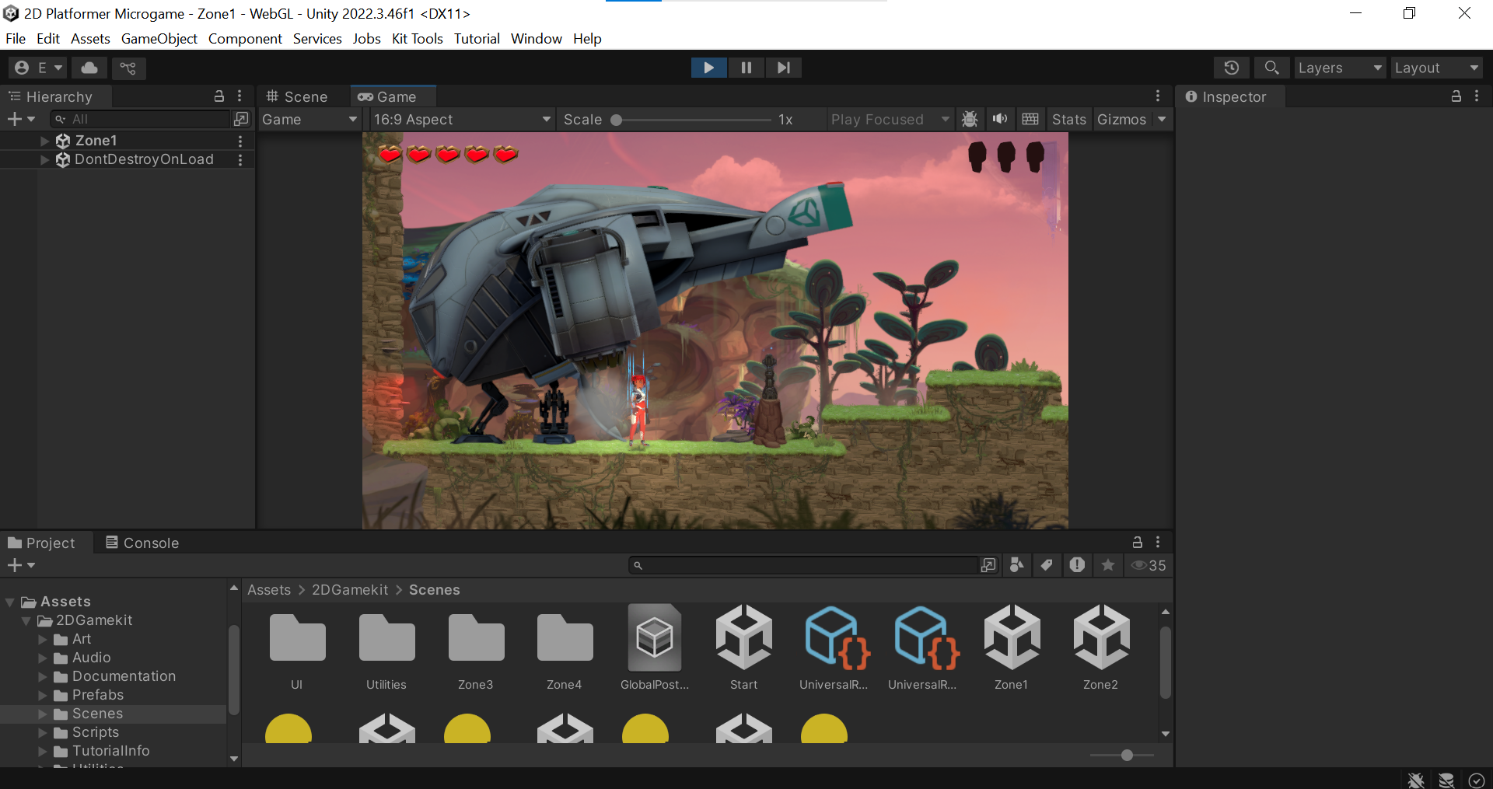Toggle the Gizmos button
The image size is (1493, 789).
pos(1122,119)
